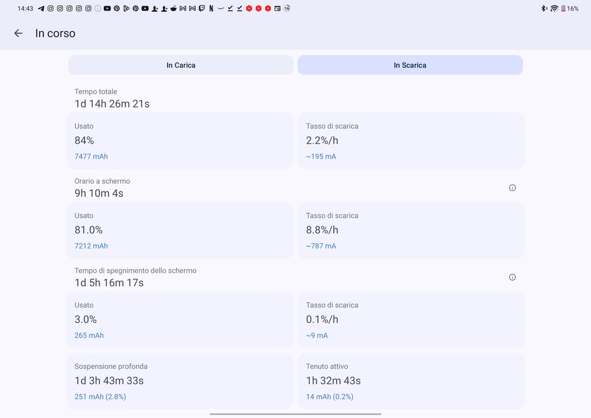
Task: Tap the Play Store notification icon
Action: (x=126, y=8)
